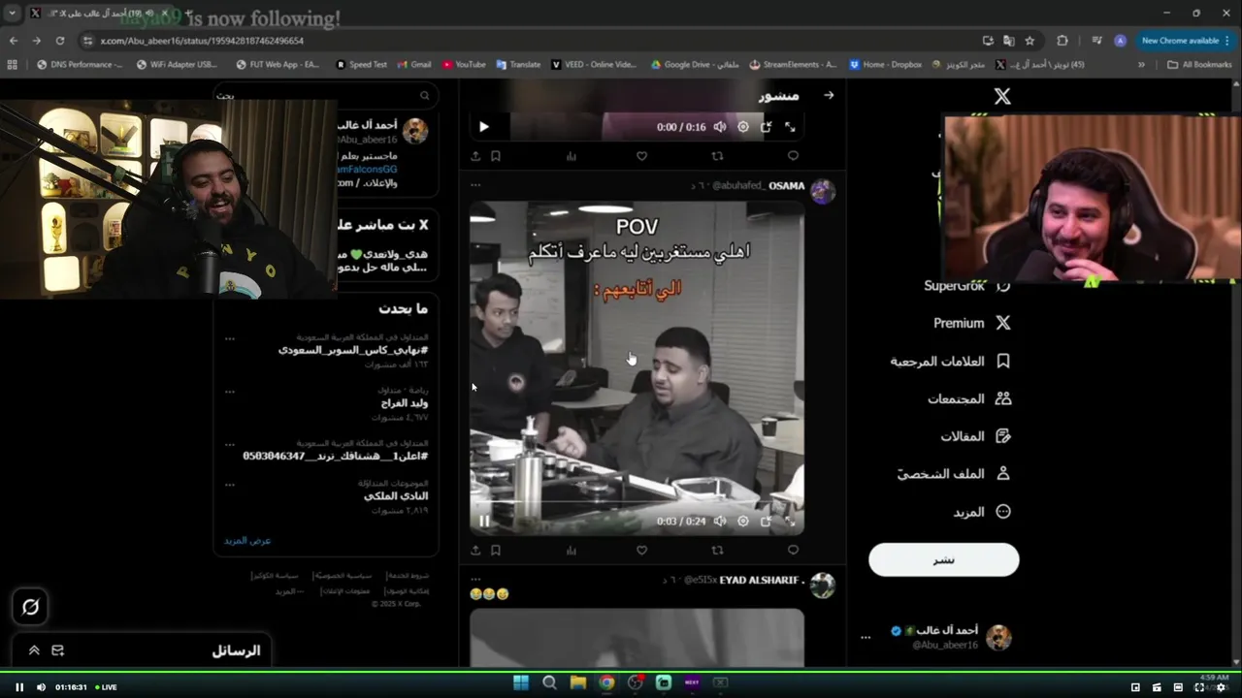Go back with the post header arrow

829,95
